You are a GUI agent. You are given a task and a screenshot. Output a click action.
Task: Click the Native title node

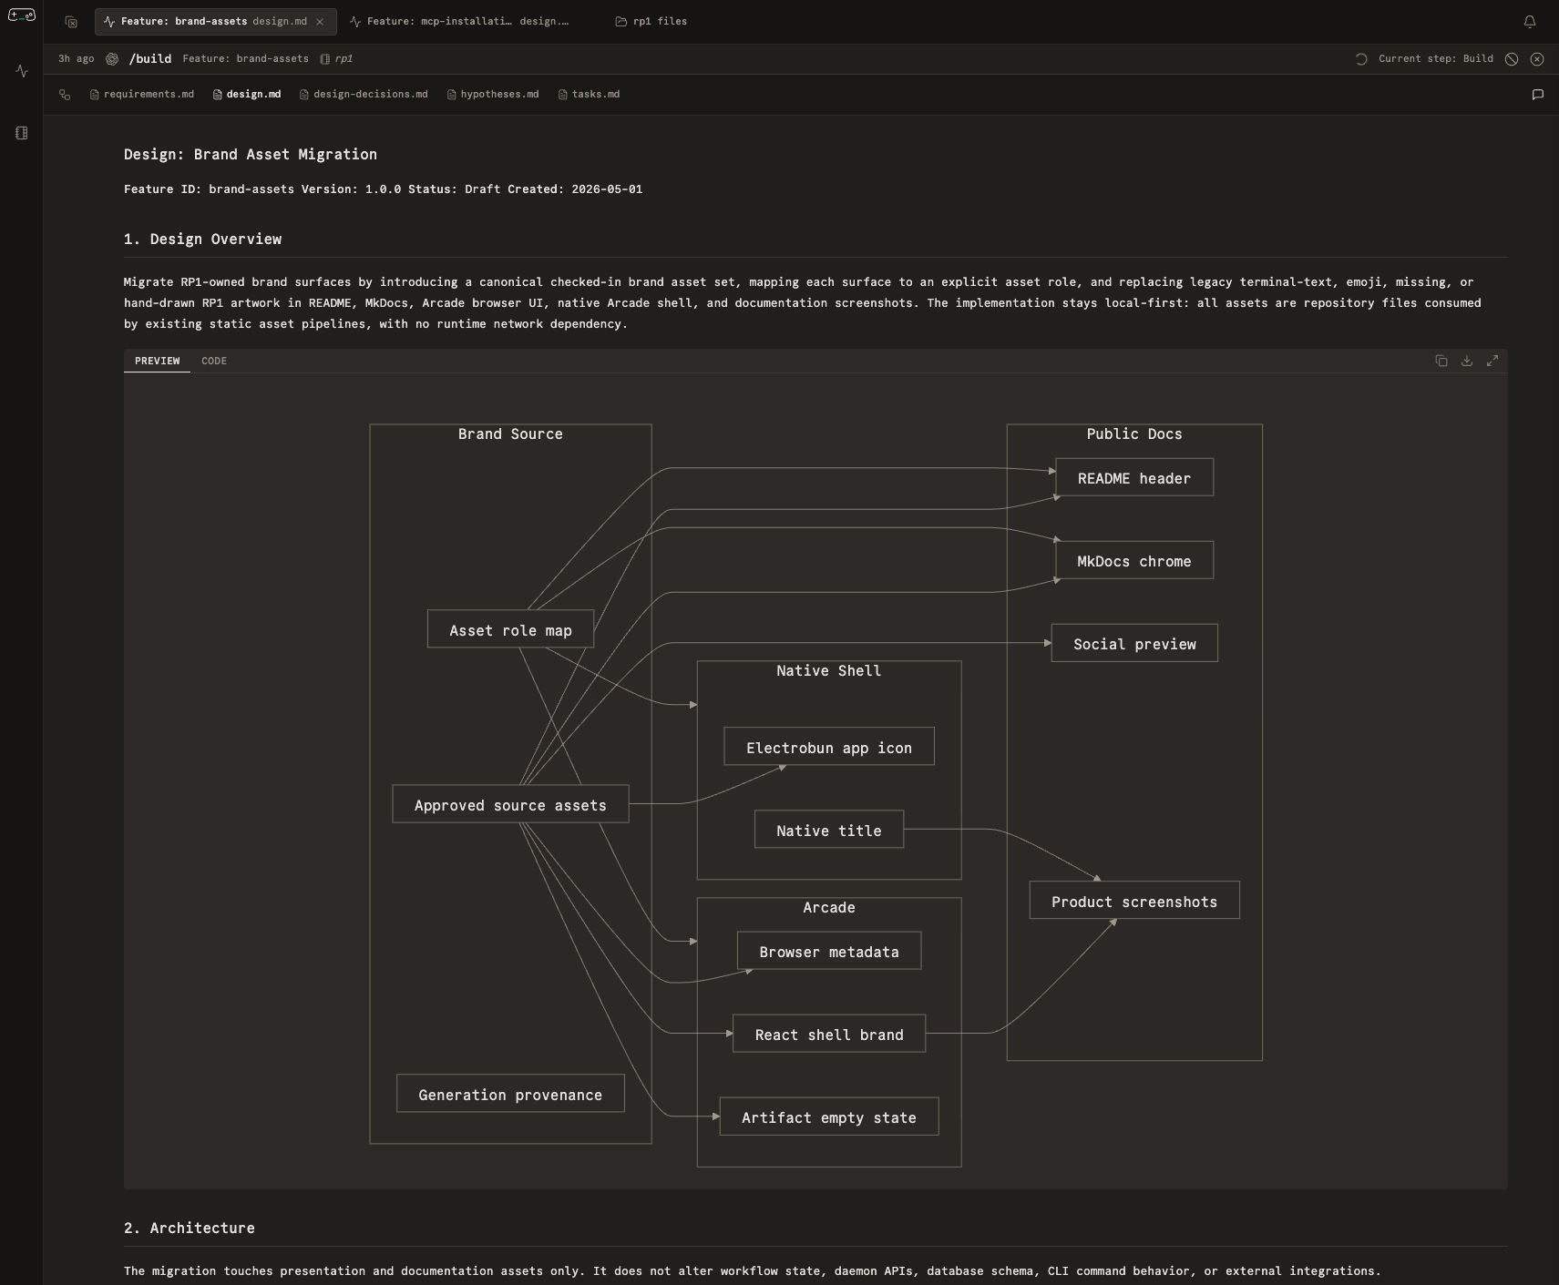pyautogui.click(x=829, y=831)
